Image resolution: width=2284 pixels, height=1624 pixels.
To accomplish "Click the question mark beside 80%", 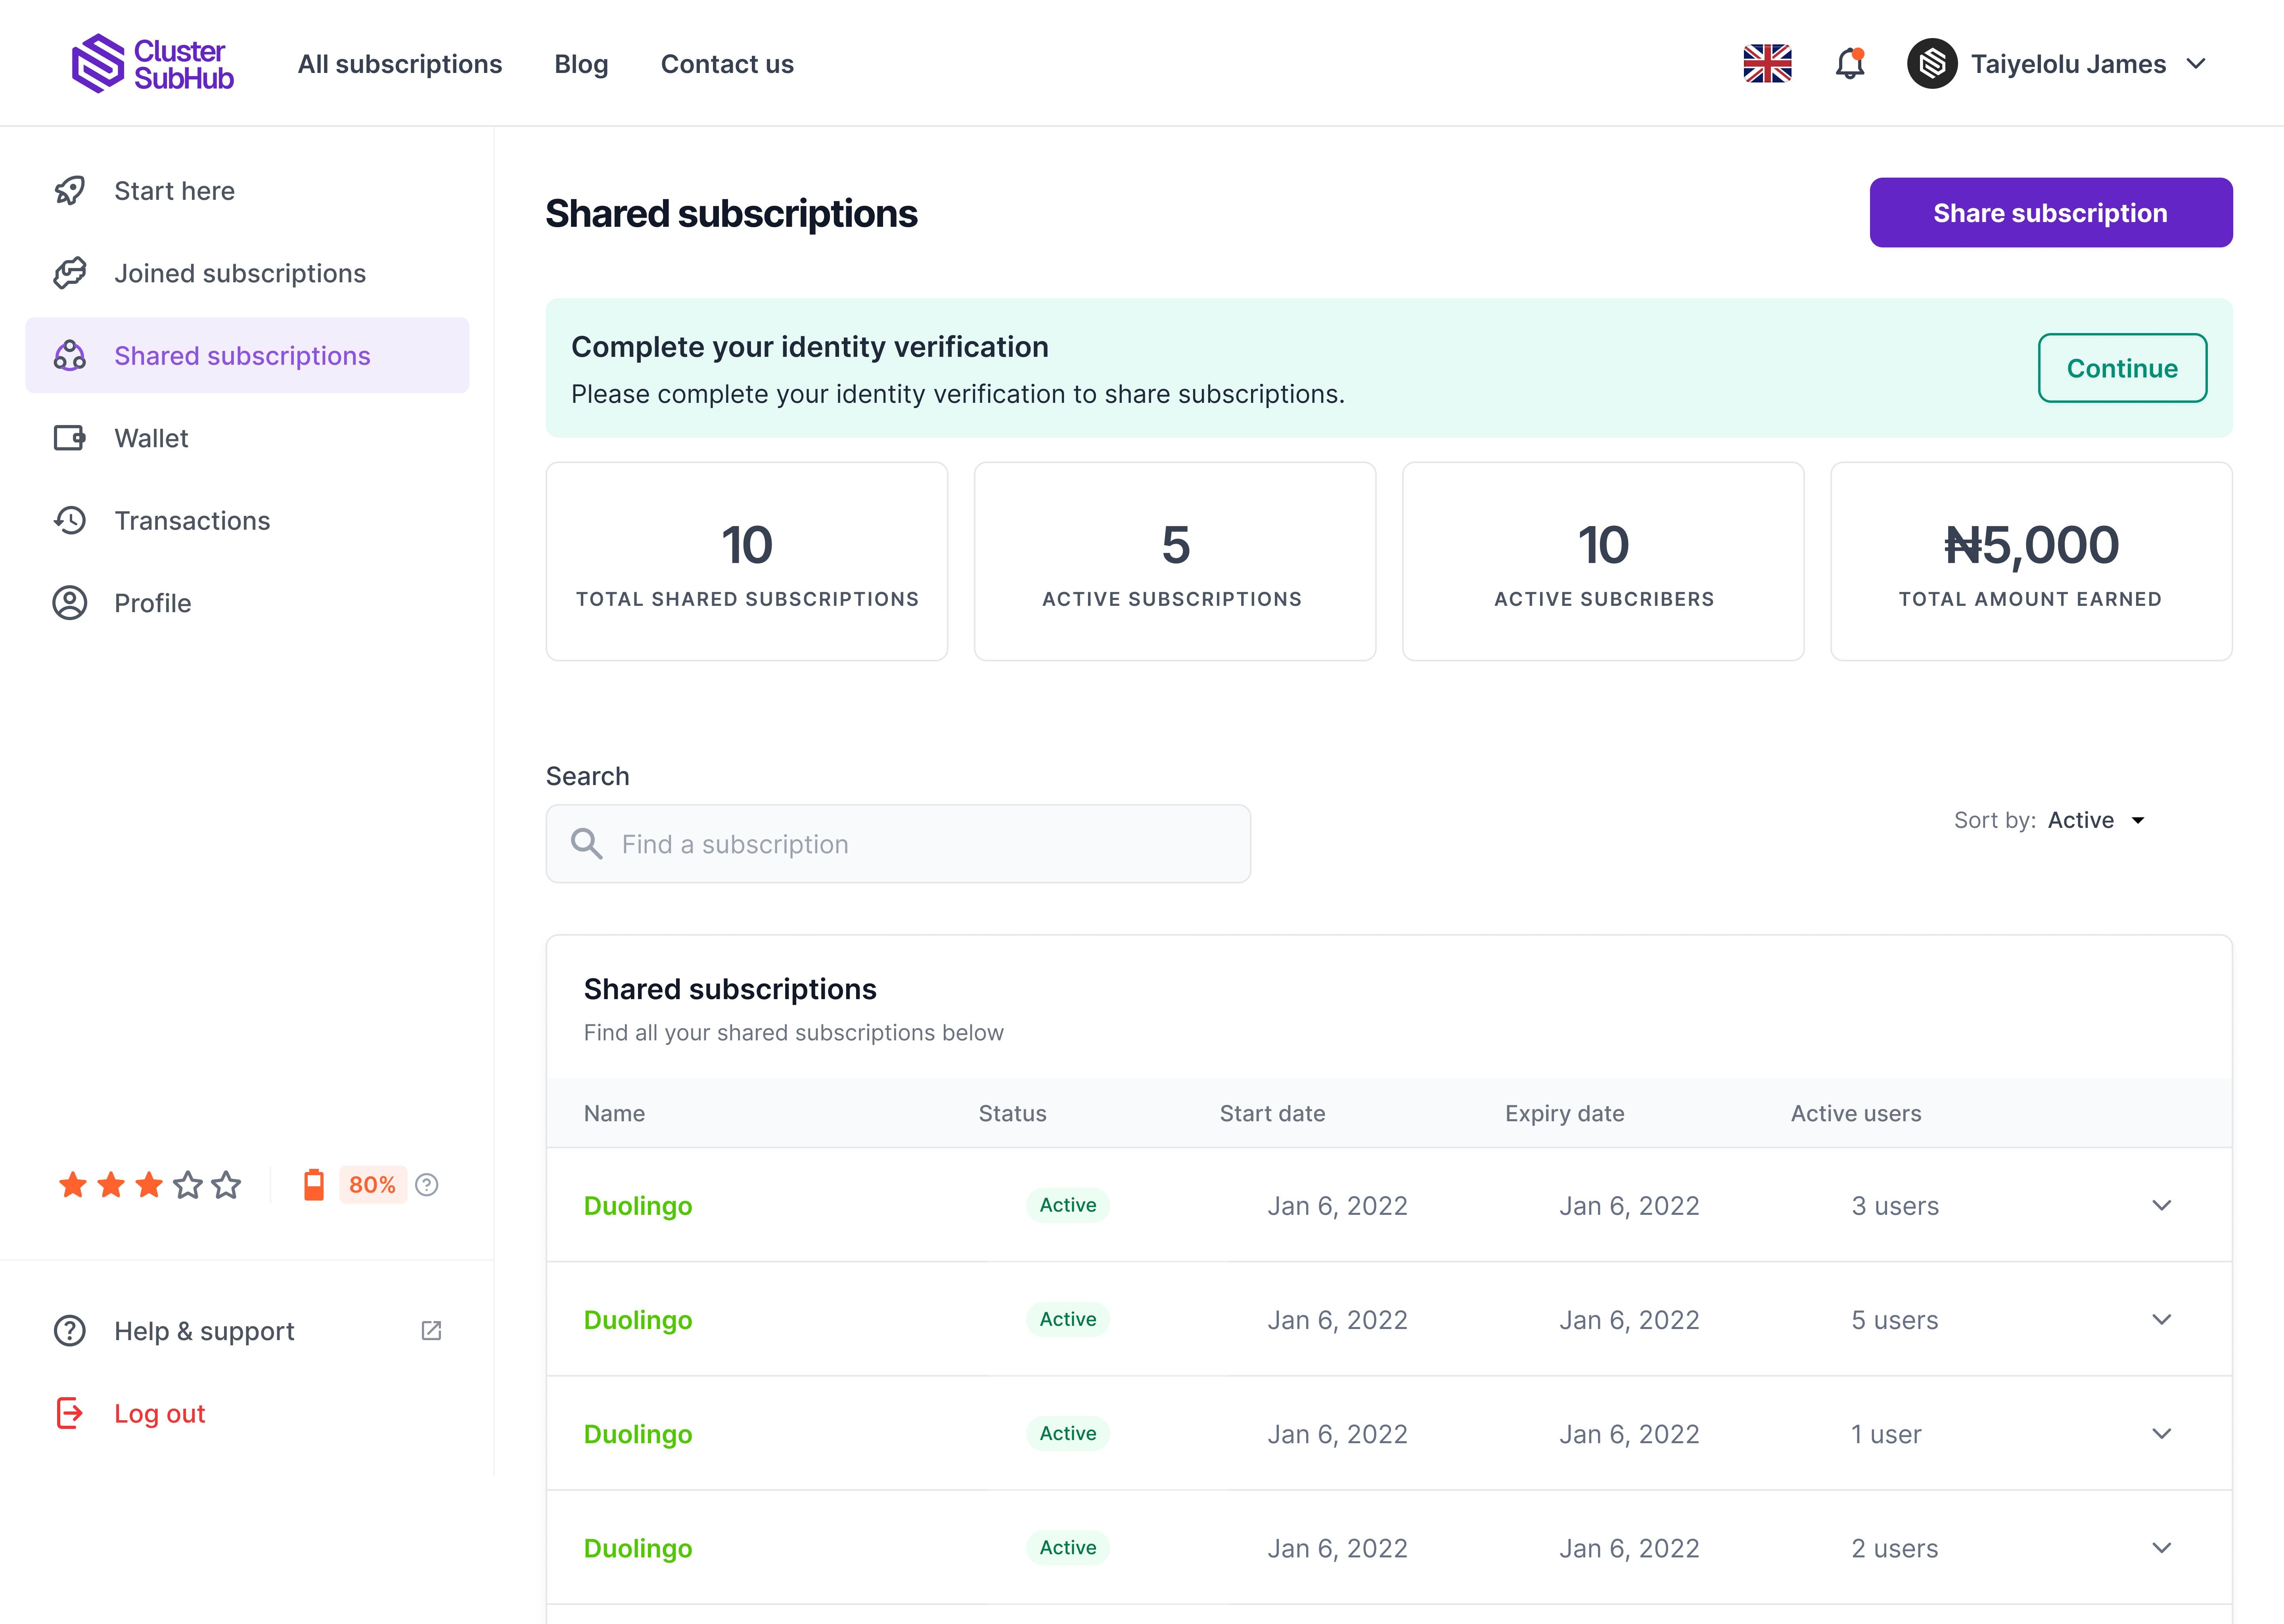I will [427, 1185].
